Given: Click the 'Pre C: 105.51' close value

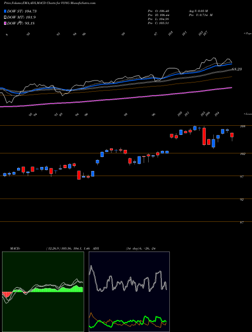Looking at the screenshot, I should (x=158, y=23).
